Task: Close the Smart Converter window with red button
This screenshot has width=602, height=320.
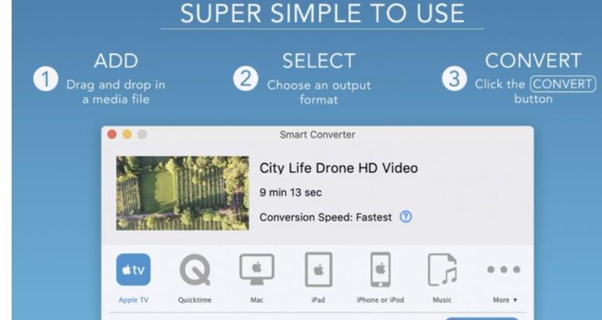Action: click(112, 135)
